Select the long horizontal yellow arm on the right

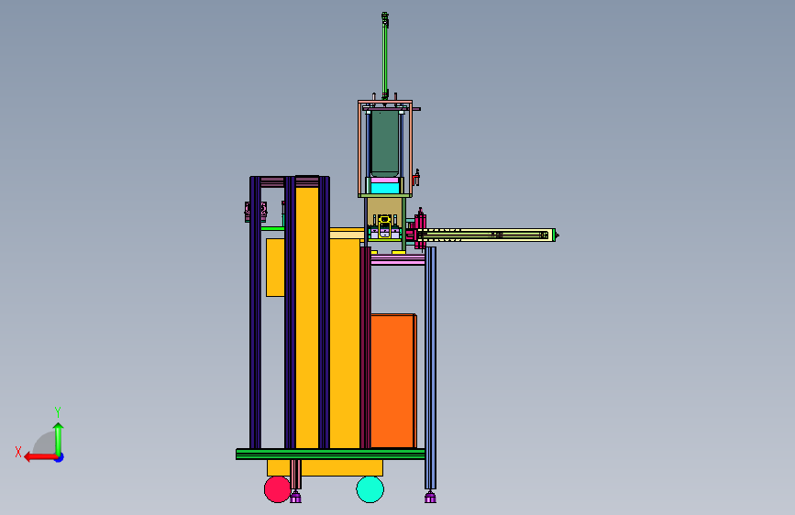(487, 235)
